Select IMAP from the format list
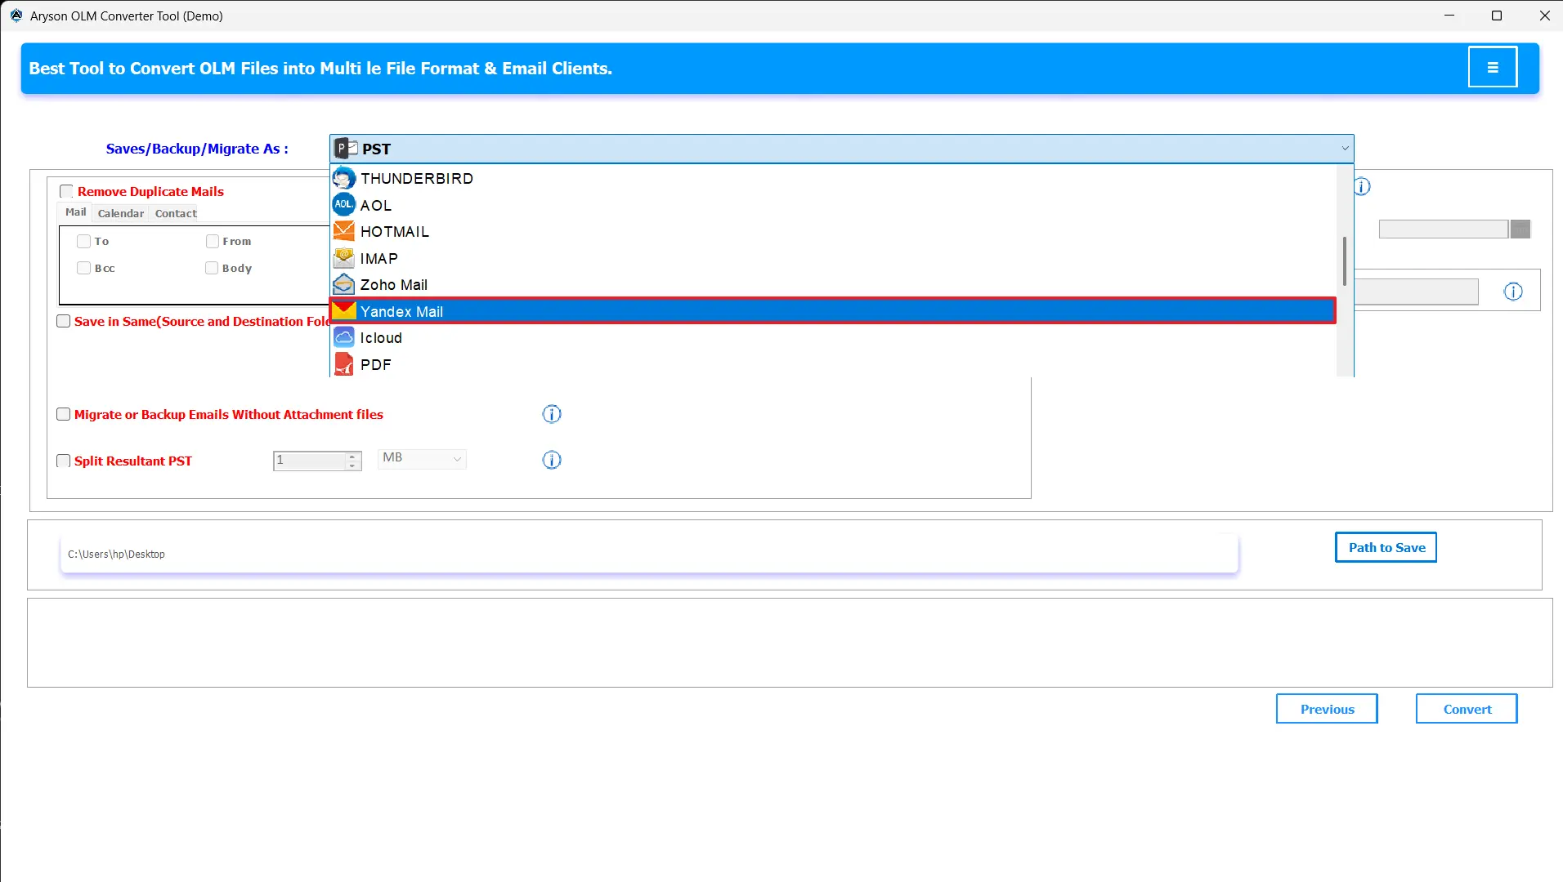The image size is (1563, 882). coord(833,258)
